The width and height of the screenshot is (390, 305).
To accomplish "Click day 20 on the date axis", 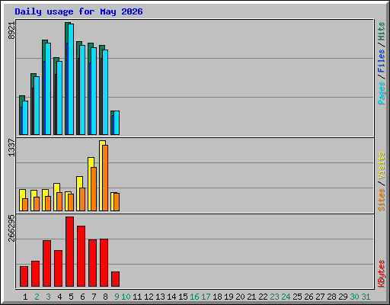I will pos(240,297).
